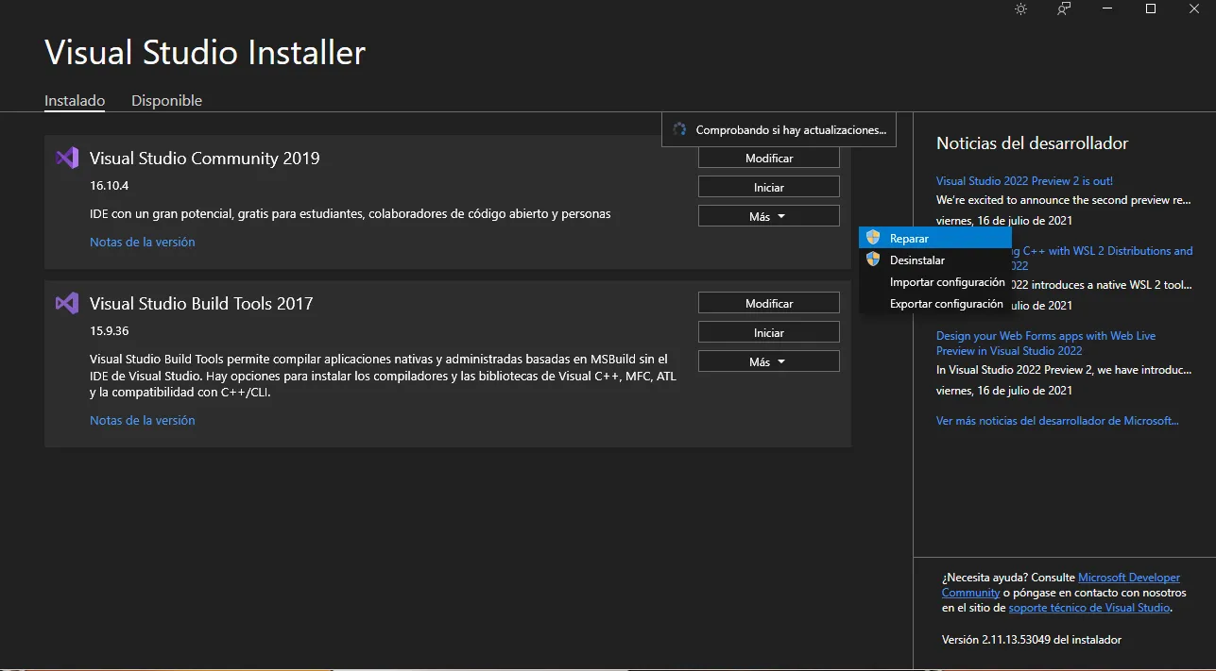Open Ver más noticias del desarrollador link
The height and width of the screenshot is (671, 1216).
coord(1057,421)
